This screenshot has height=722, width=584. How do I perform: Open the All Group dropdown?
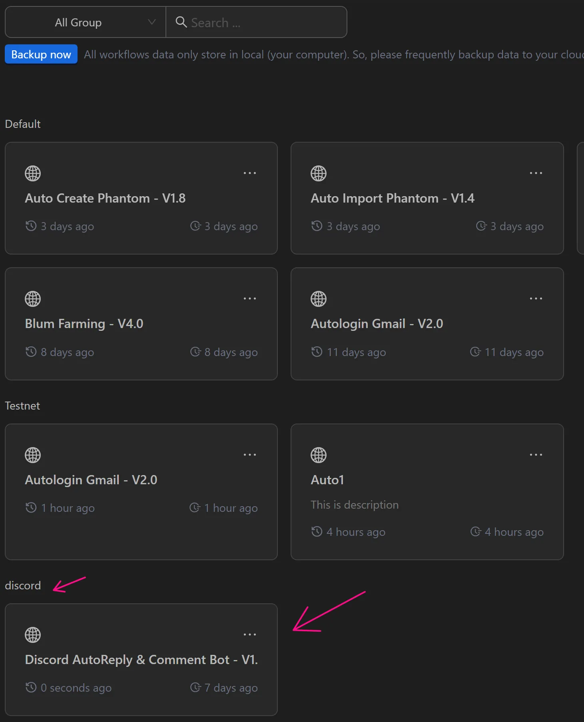tap(85, 22)
